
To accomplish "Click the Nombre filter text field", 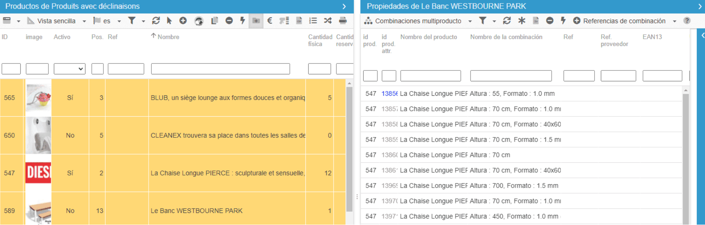I will pyautogui.click(x=220, y=69).
